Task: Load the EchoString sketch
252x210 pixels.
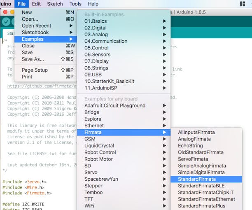Action: coord(206,146)
